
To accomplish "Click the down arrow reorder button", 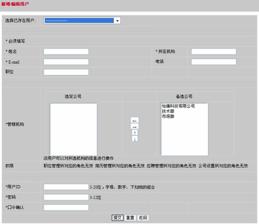I will pyautogui.click(x=135, y=139).
